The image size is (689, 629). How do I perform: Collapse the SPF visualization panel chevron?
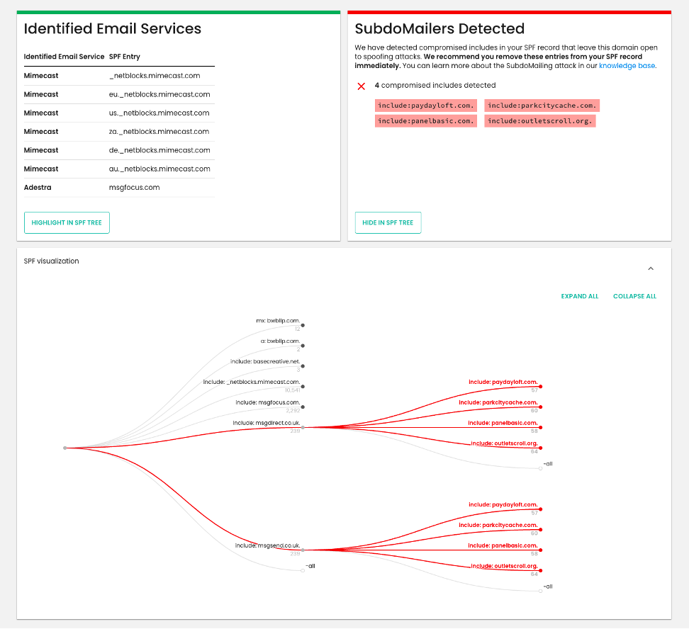coord(651,268)
